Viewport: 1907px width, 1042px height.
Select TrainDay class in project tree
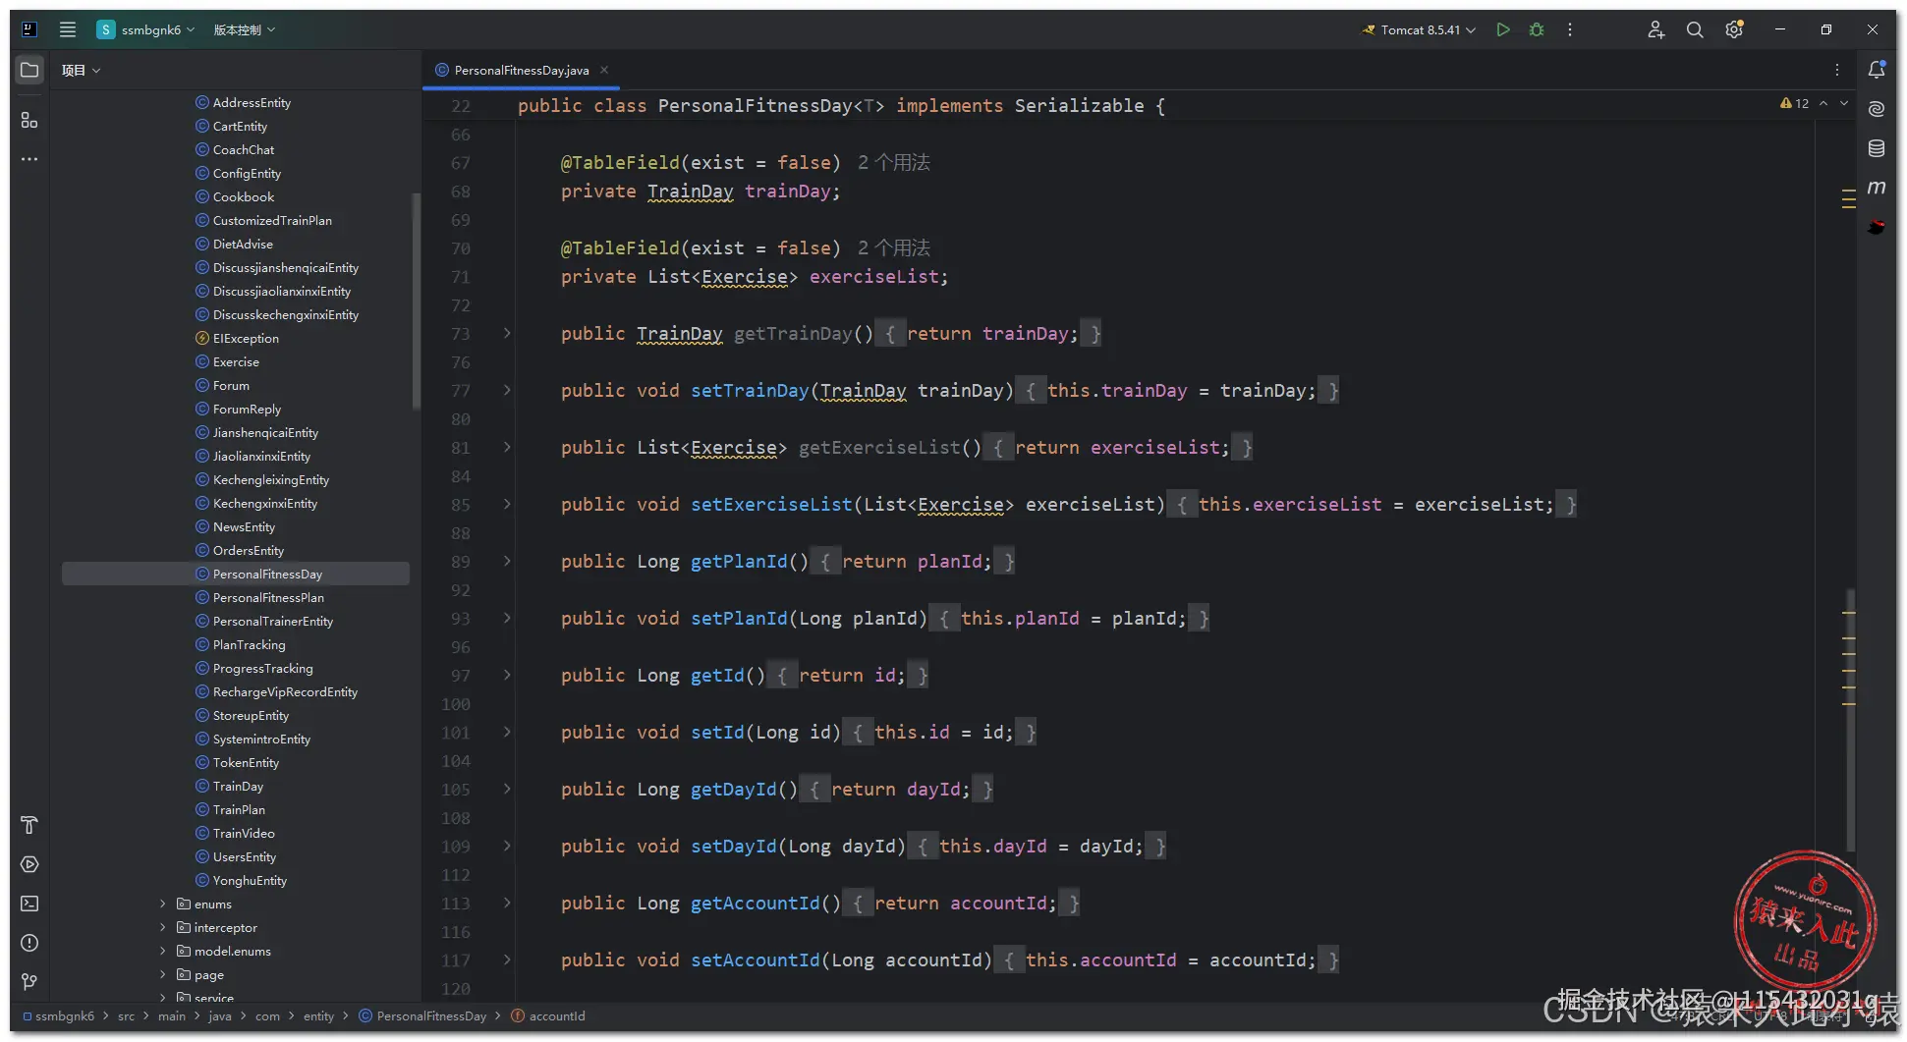click(238, 786)
